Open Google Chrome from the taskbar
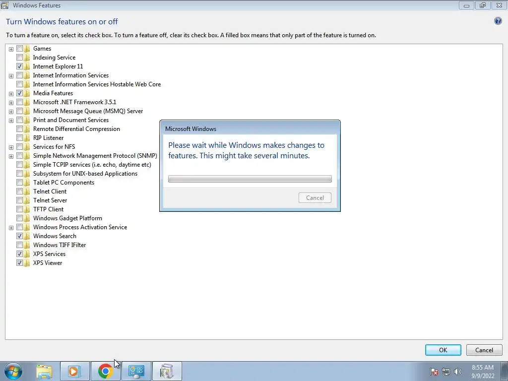Screen dimensions: 508x381 [x=105, y=371]
